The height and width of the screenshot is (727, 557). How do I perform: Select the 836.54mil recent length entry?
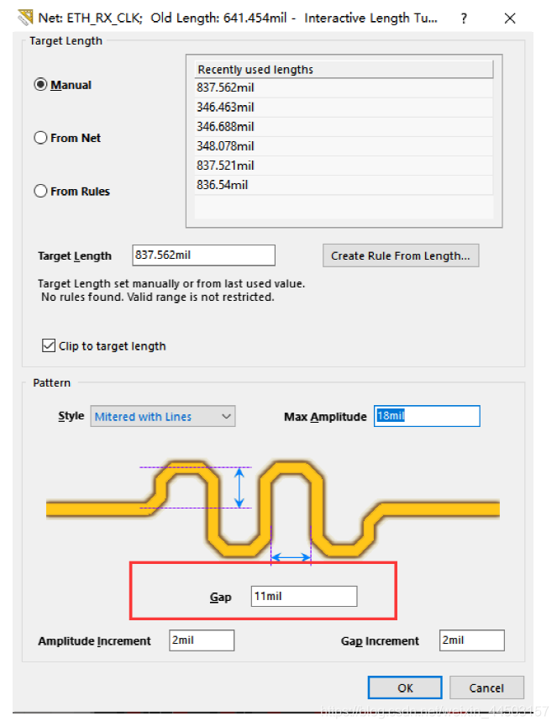click(223, 185)
